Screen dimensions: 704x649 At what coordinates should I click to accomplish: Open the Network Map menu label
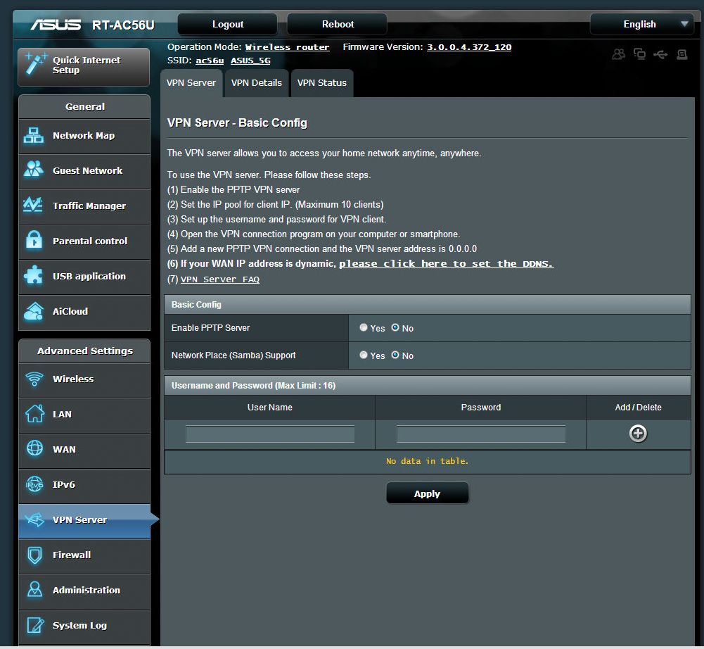84,135
